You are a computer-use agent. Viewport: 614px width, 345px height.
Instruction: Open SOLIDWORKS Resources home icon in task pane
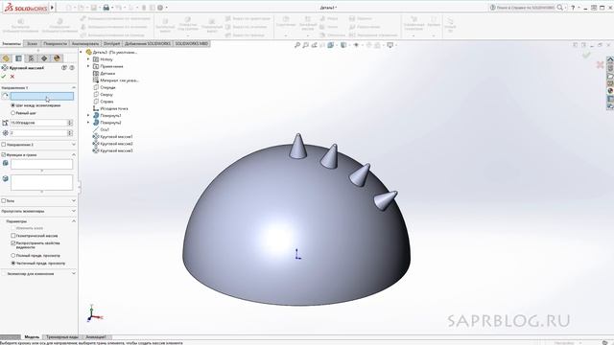pyautogui.click(x=610, y=59)
